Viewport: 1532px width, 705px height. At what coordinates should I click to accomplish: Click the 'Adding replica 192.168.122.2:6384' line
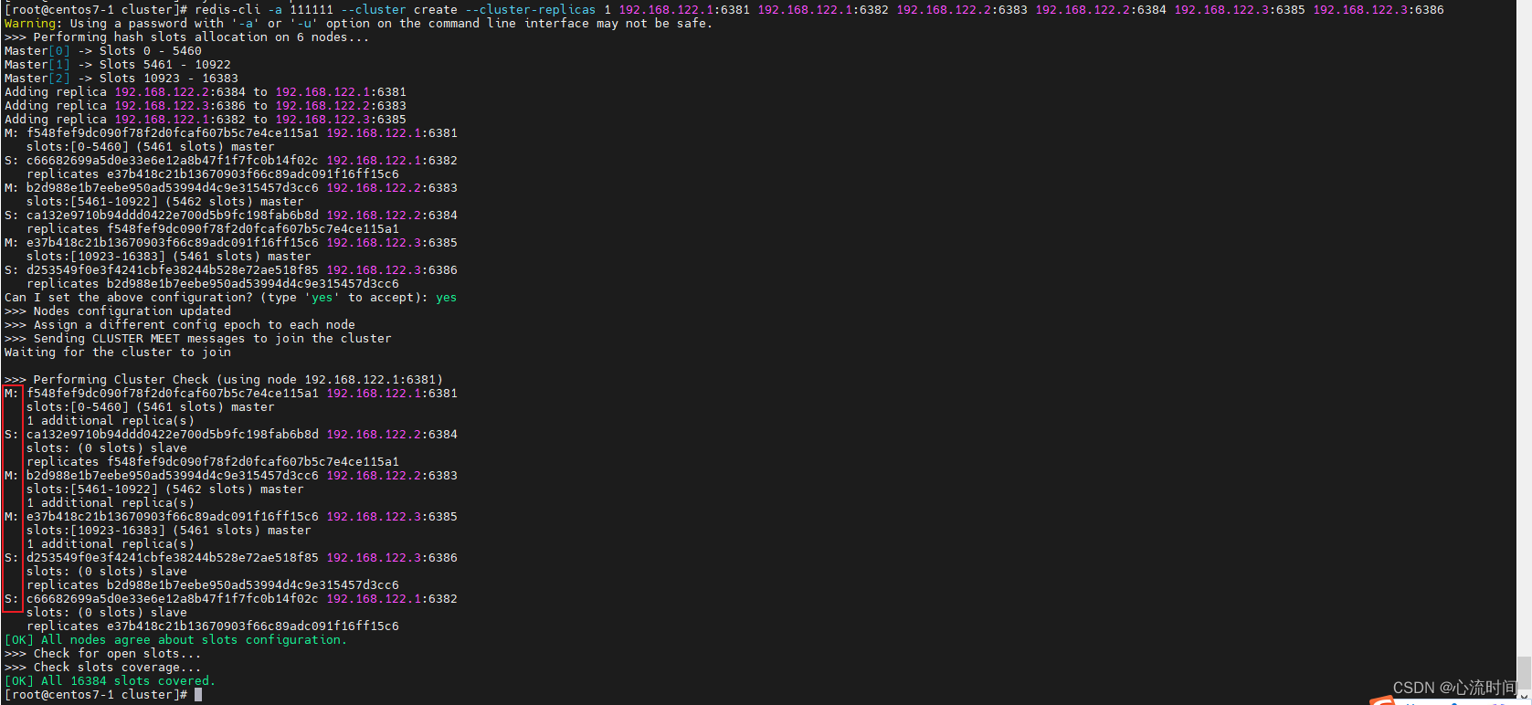click(206, 91)
